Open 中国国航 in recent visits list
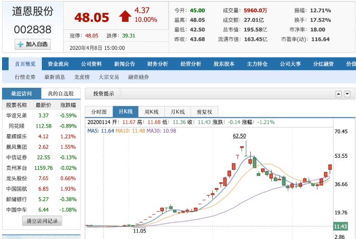The image size is (356, 239). click(x=17, y=189)
